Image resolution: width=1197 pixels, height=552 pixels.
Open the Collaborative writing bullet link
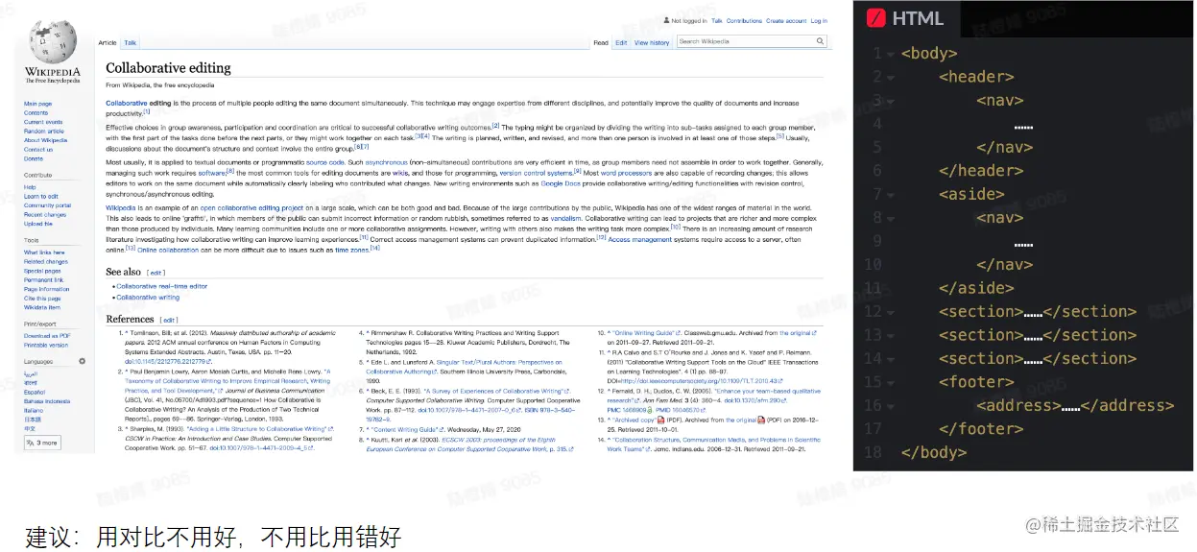148,298
